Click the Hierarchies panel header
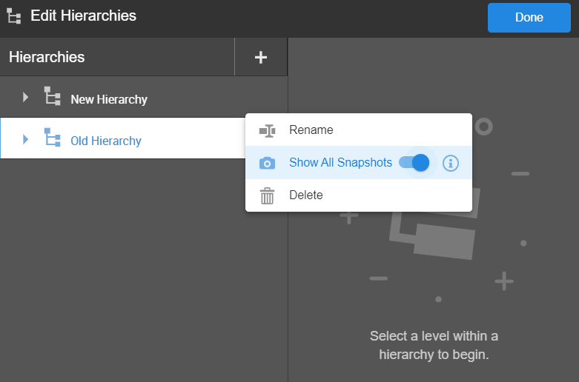Image resolution: width=579 pixels, height=382 pixels. (x=47, y=57)
